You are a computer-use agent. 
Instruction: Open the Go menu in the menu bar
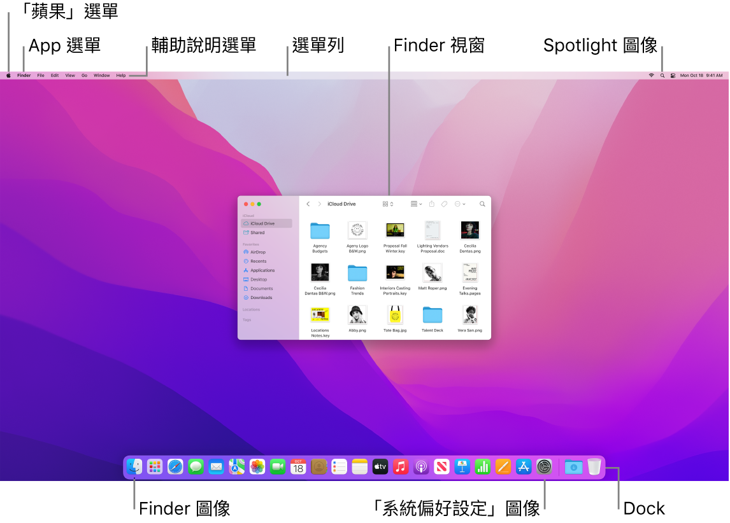84,74
